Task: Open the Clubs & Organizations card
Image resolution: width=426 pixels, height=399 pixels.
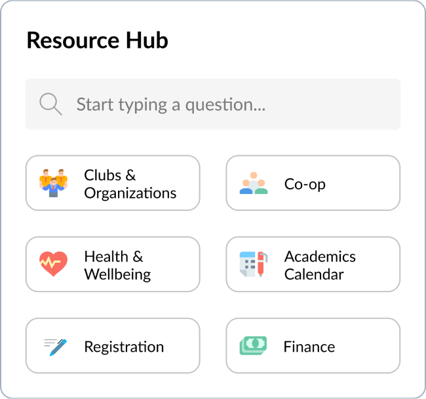Action: tap(113, 183)
